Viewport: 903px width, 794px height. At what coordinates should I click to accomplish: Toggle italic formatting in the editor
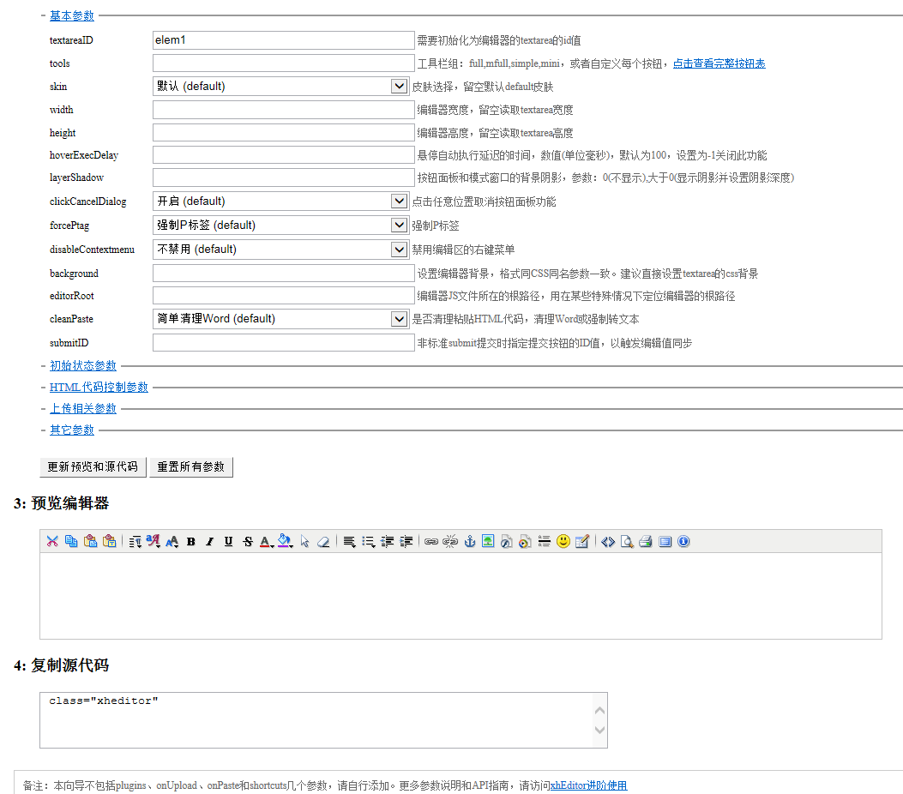pyautogui.click(x=209, y=541)
